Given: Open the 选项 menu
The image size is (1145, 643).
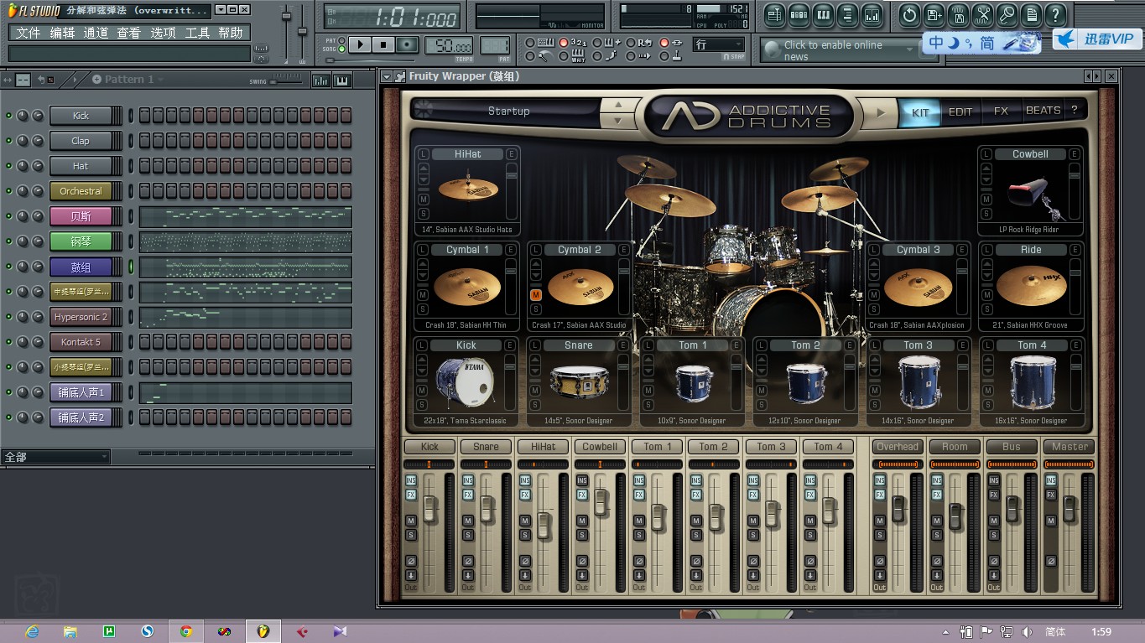Looking at the screenshot, I should coord(163,33).
